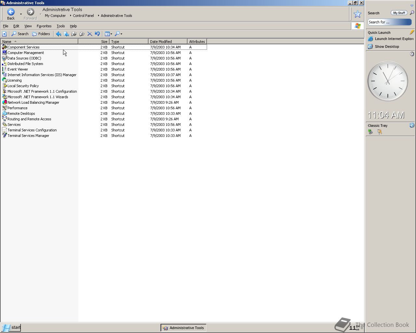Select the Licensing shortcut icon
416x333 pixels.
4,80
